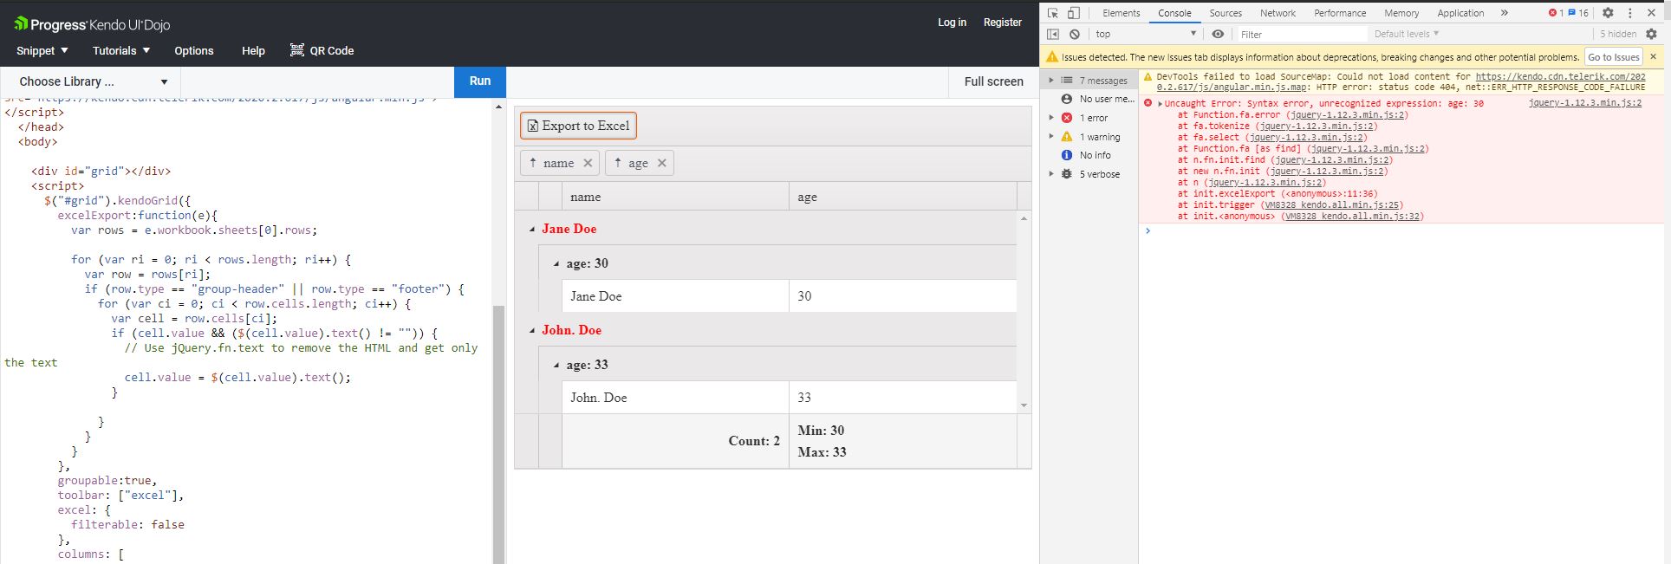Switch to the Memory tab
Viewport: 1671px width, 564px height.
(1401, 13)
